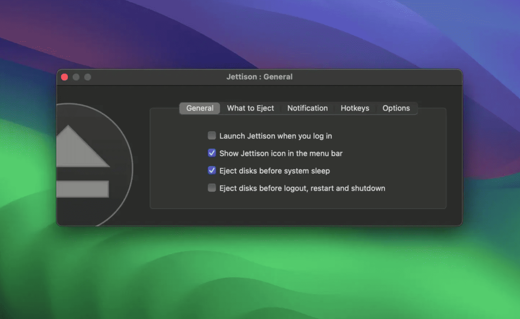
Task: Open the Notification tab
Action: [x=307, y=108]
